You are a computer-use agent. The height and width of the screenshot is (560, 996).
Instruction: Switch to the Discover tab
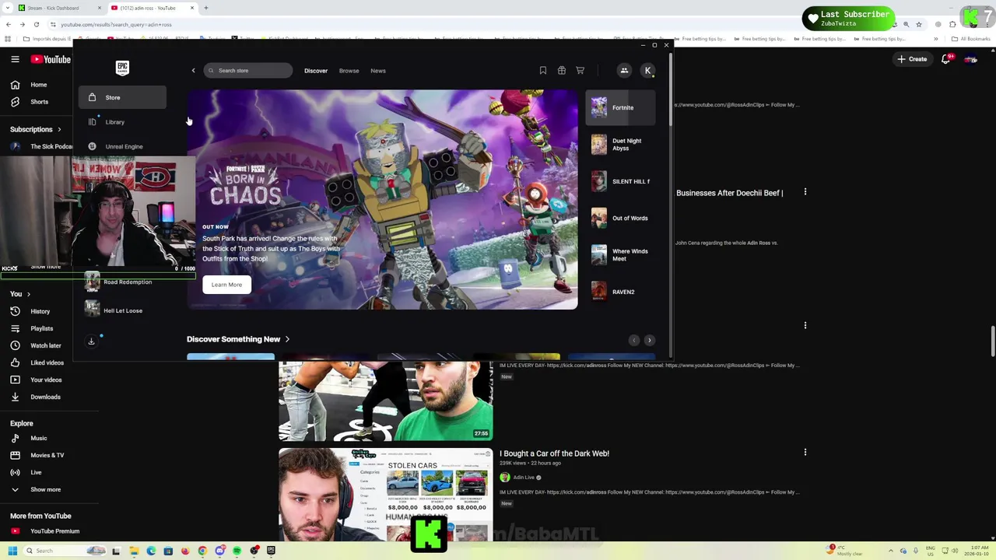pos(316,71)
